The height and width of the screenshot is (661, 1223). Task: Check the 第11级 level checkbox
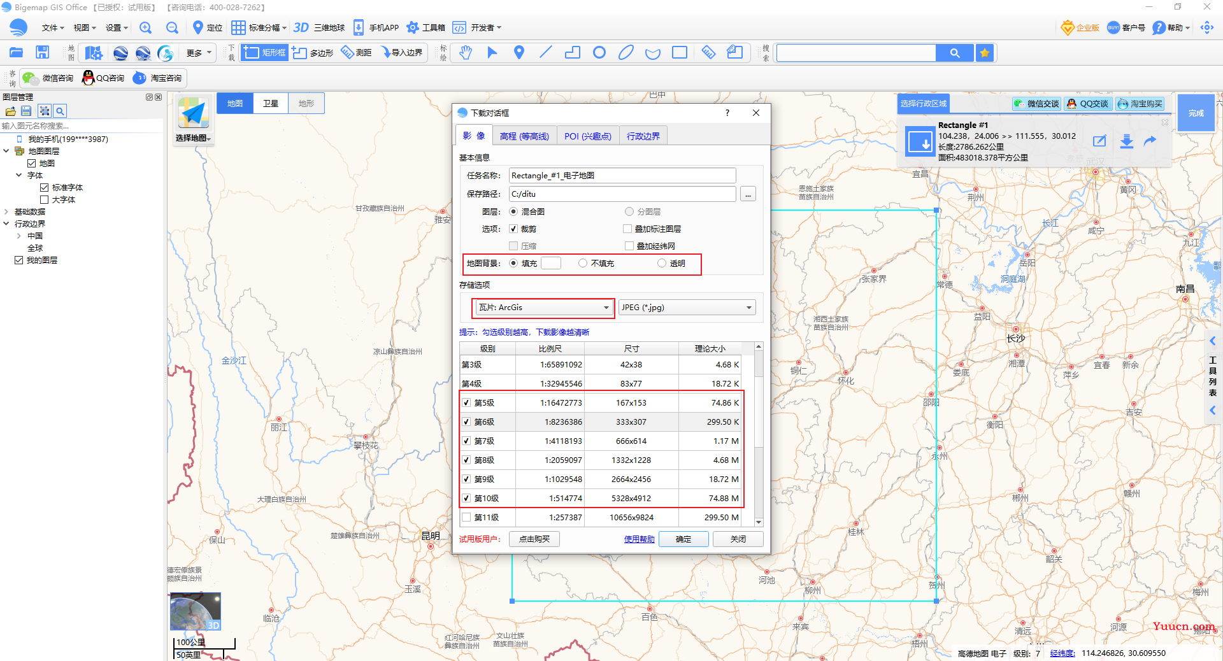pyautogui.click(x=466, y=518)
